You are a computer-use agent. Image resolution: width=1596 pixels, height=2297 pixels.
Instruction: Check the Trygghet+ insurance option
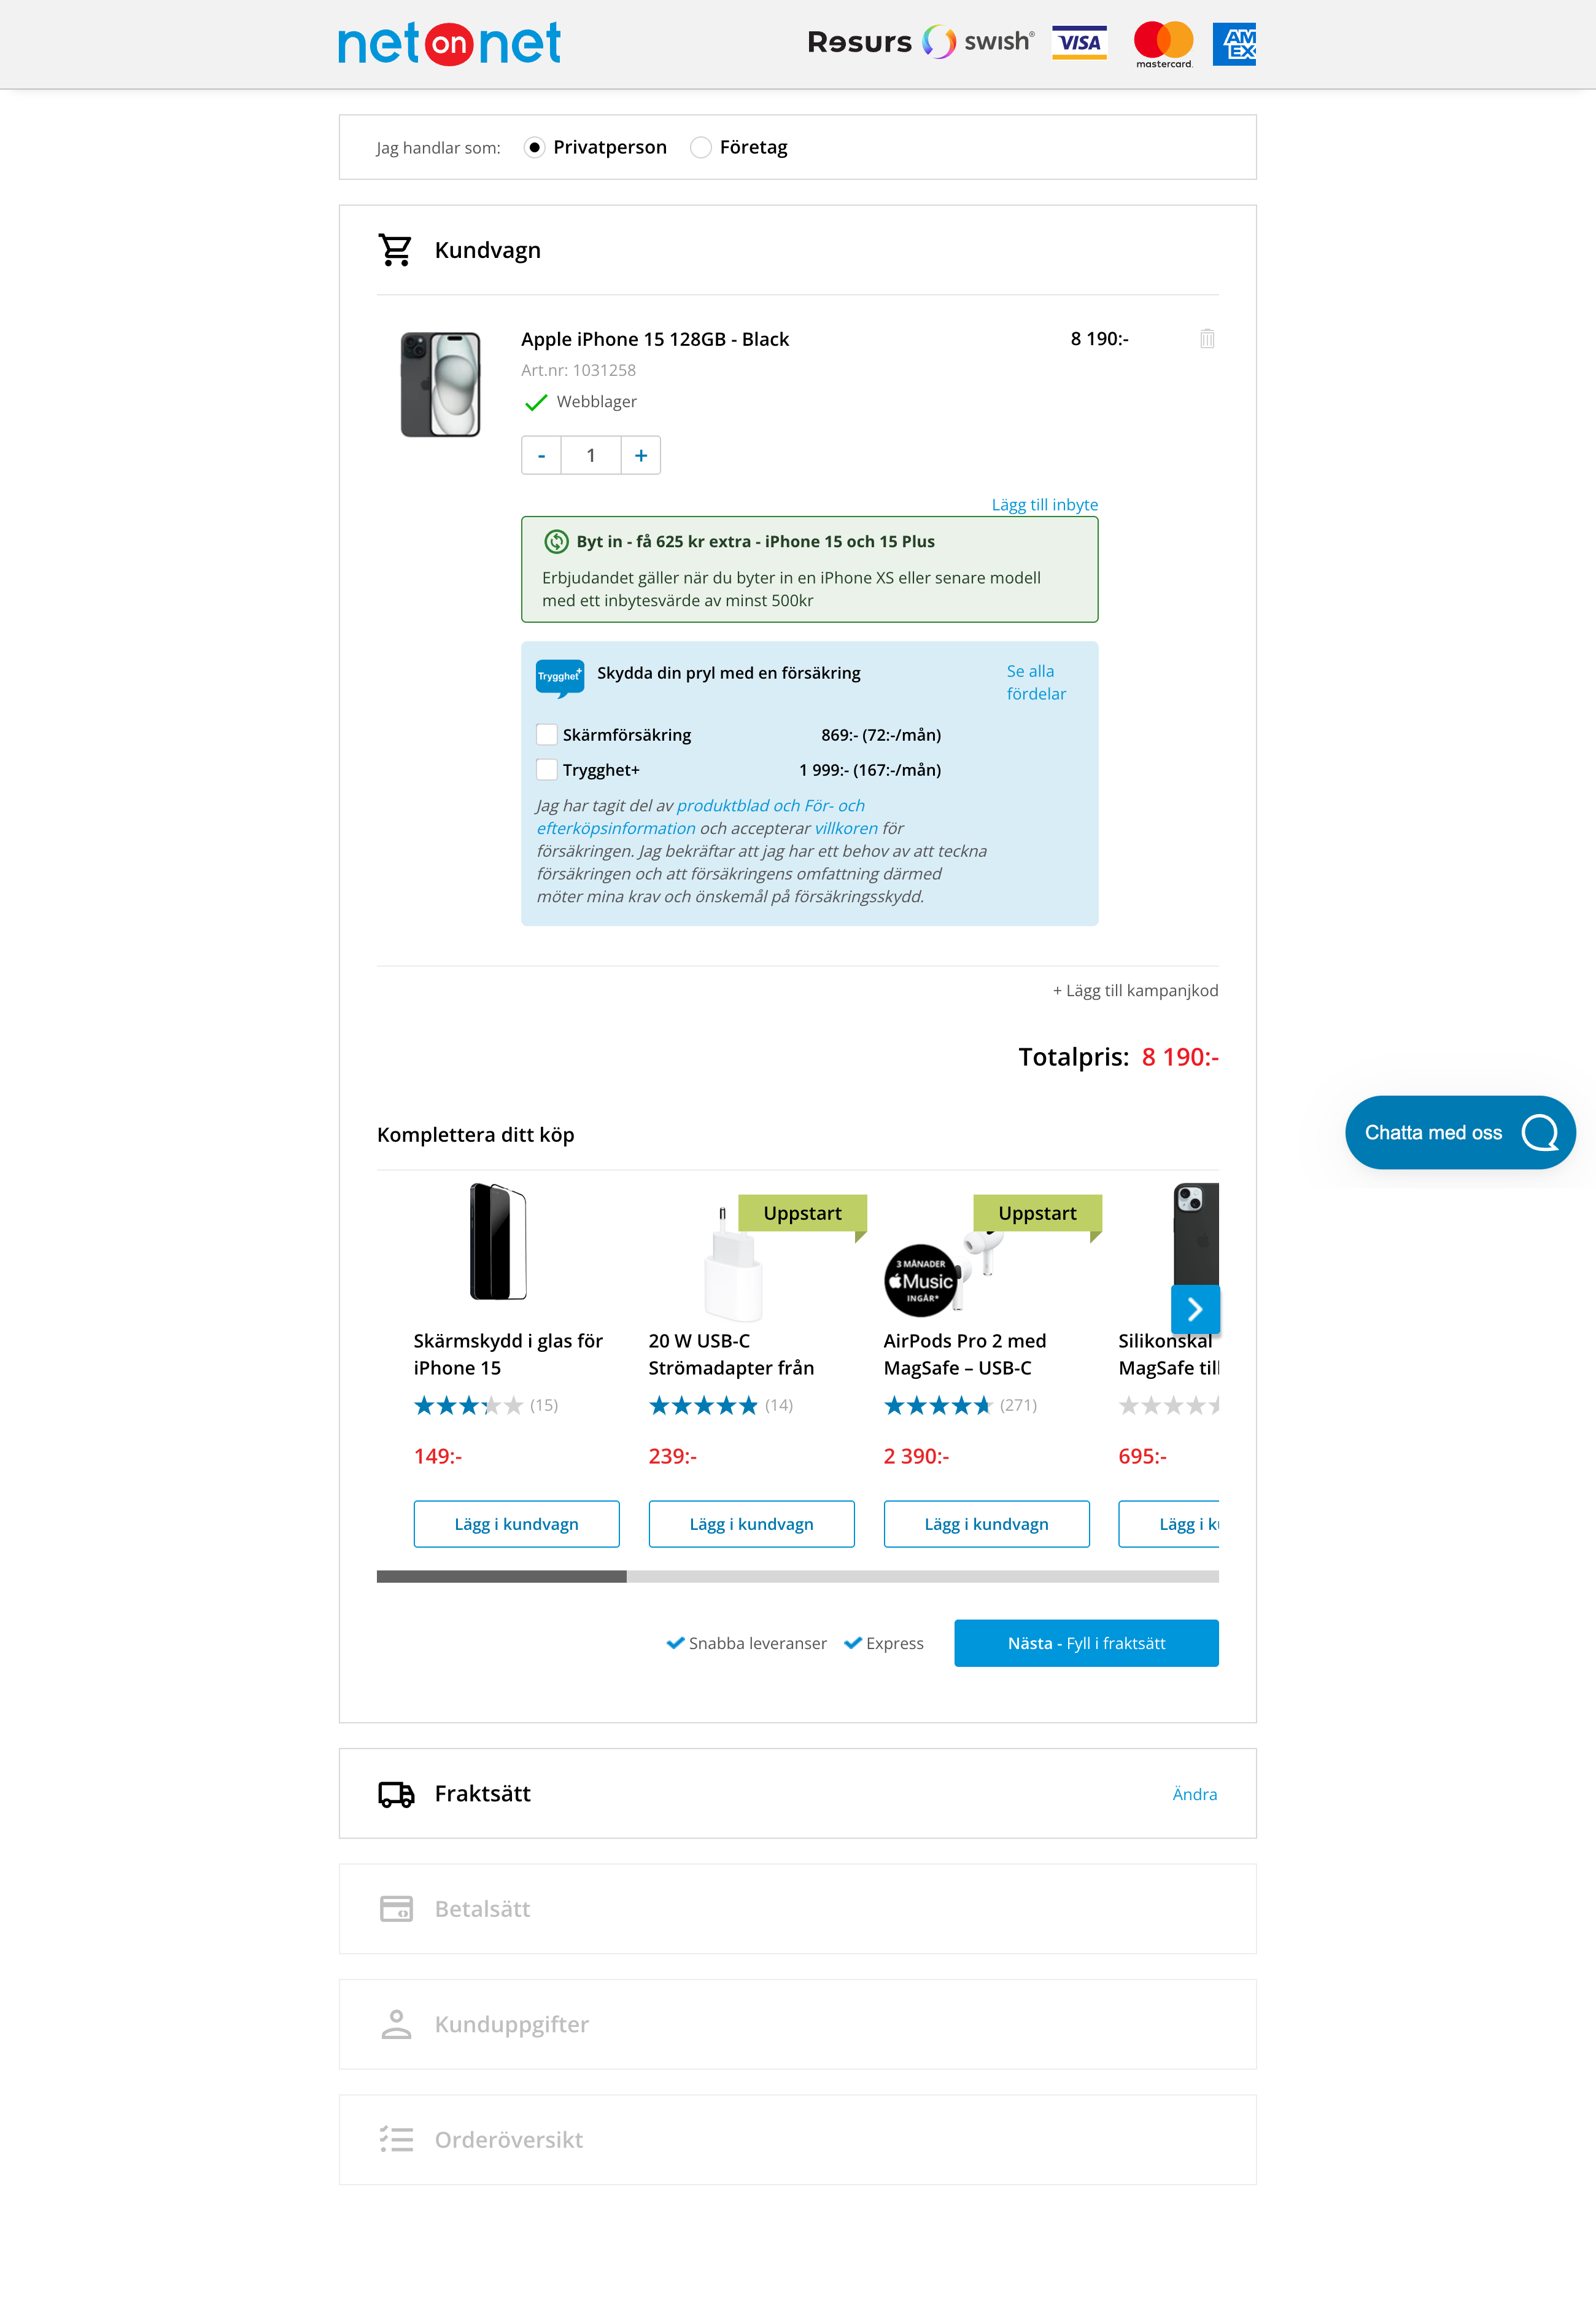point(546,770)
